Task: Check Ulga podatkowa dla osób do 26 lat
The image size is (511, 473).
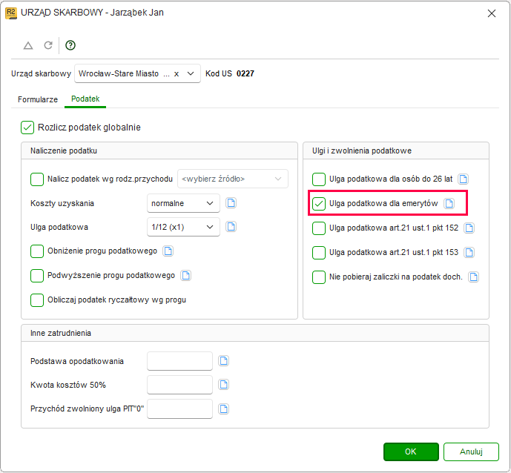Action: coord(319,179)
